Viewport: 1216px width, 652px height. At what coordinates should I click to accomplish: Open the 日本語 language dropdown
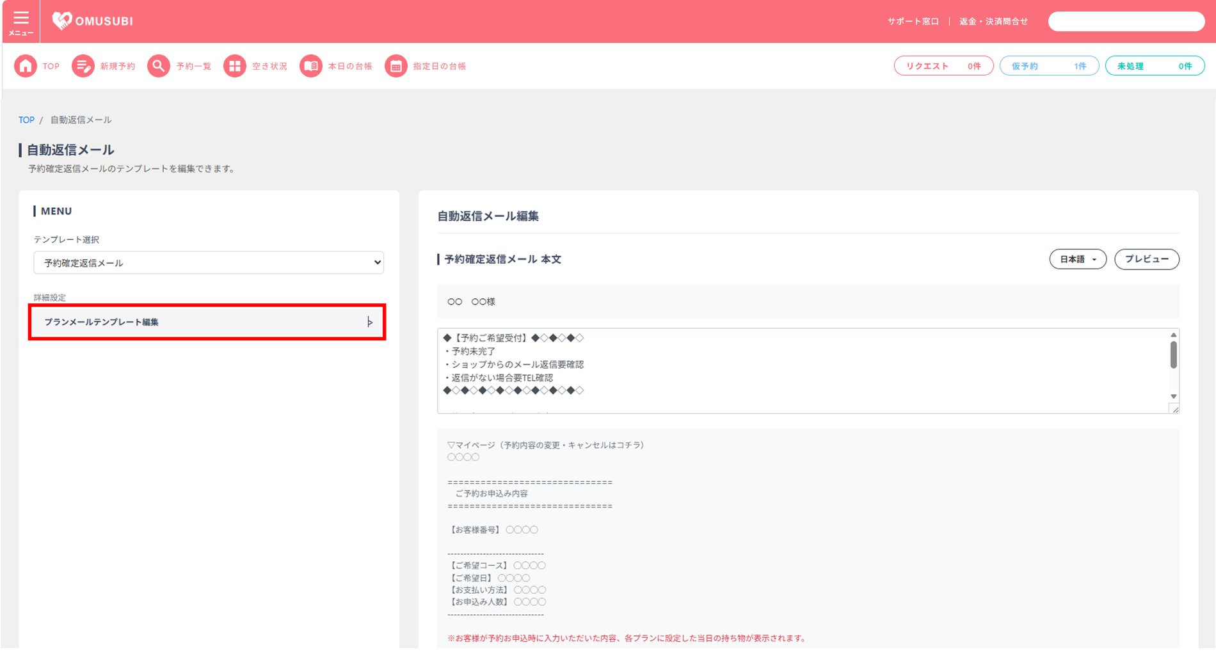[x=1078, y=259]
